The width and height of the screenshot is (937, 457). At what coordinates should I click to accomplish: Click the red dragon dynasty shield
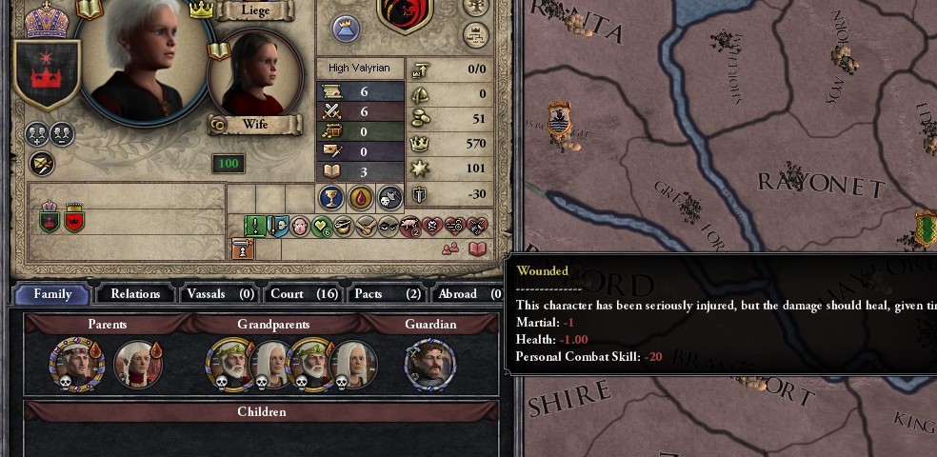tap(405, 15)
